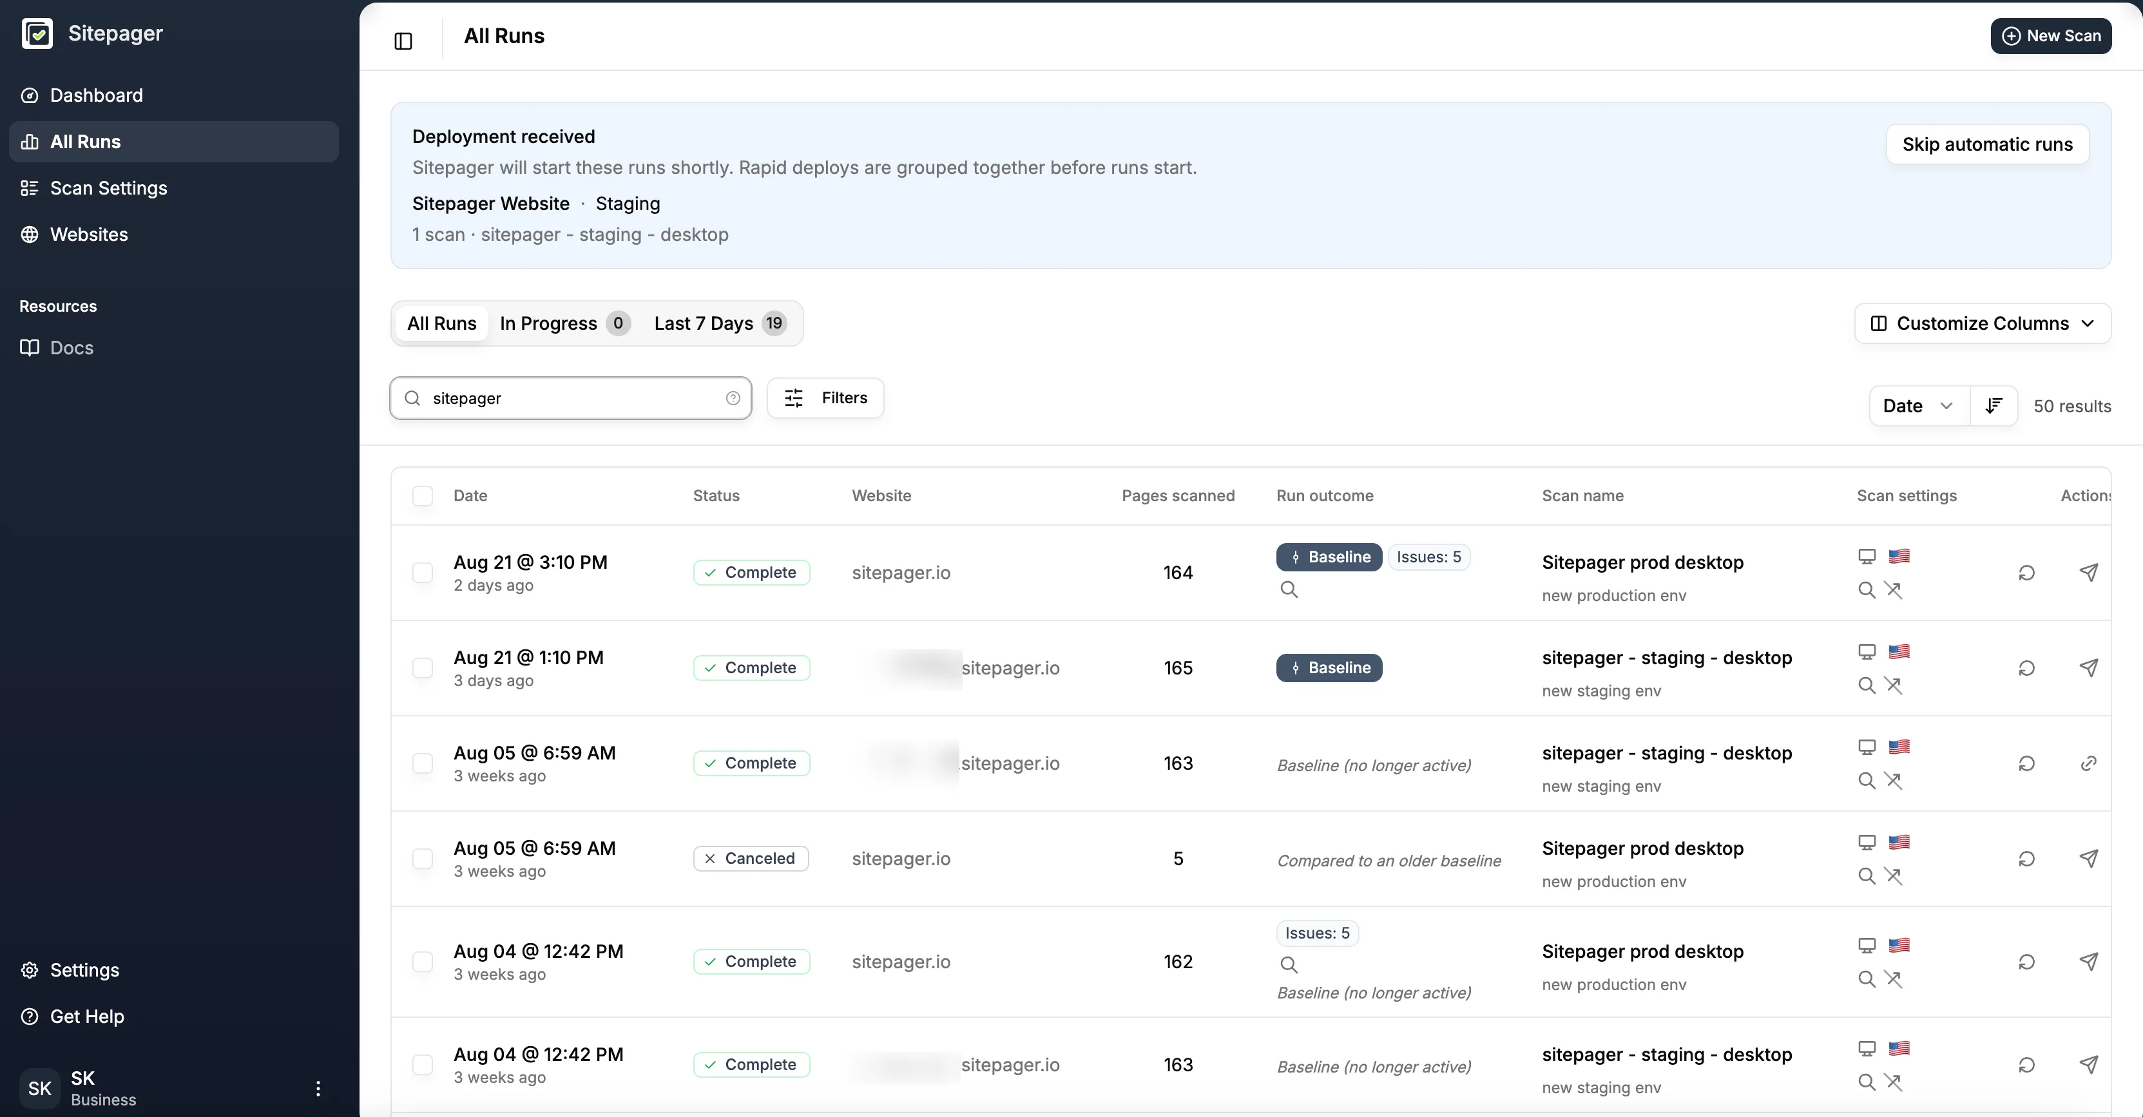
Task: Reverse the sort direction icon
Action: pos(1994,406)
